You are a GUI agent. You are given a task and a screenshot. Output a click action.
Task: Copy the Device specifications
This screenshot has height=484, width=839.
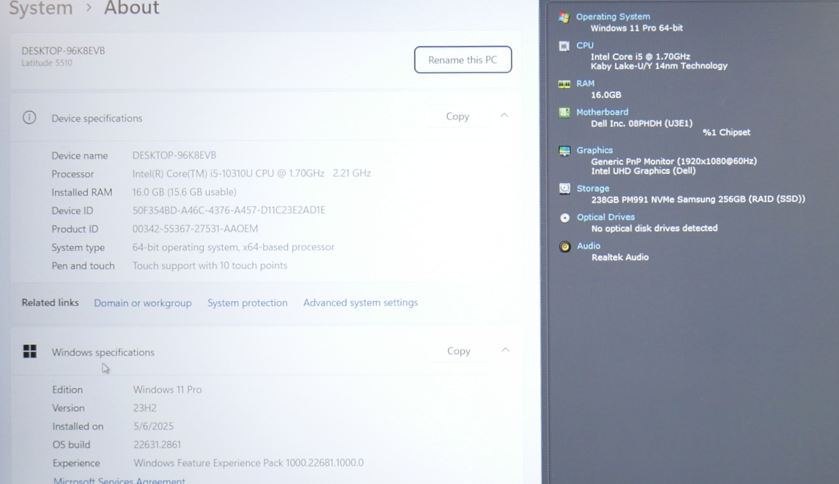tap(458, 116)
